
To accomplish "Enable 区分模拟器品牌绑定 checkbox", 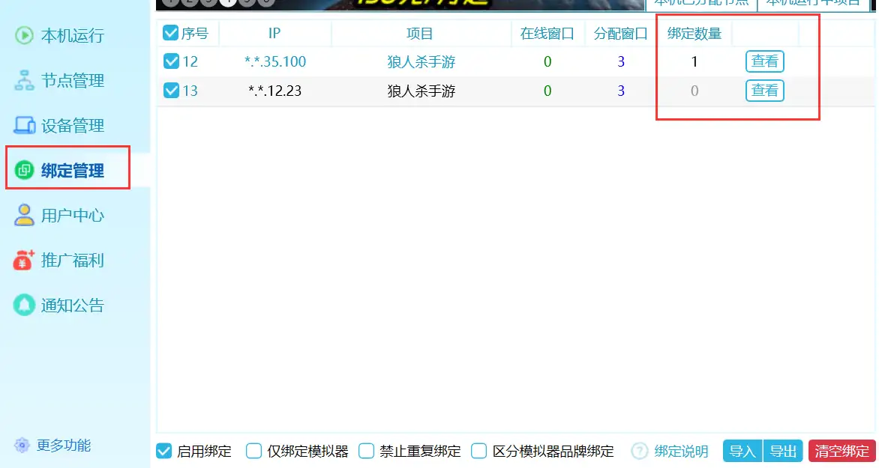I will 479,451.
